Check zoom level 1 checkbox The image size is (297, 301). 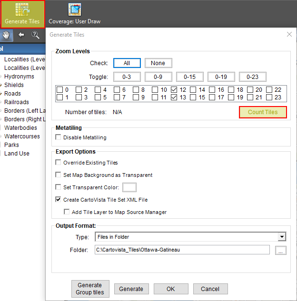pyautogui.click(x=60, y=97)
